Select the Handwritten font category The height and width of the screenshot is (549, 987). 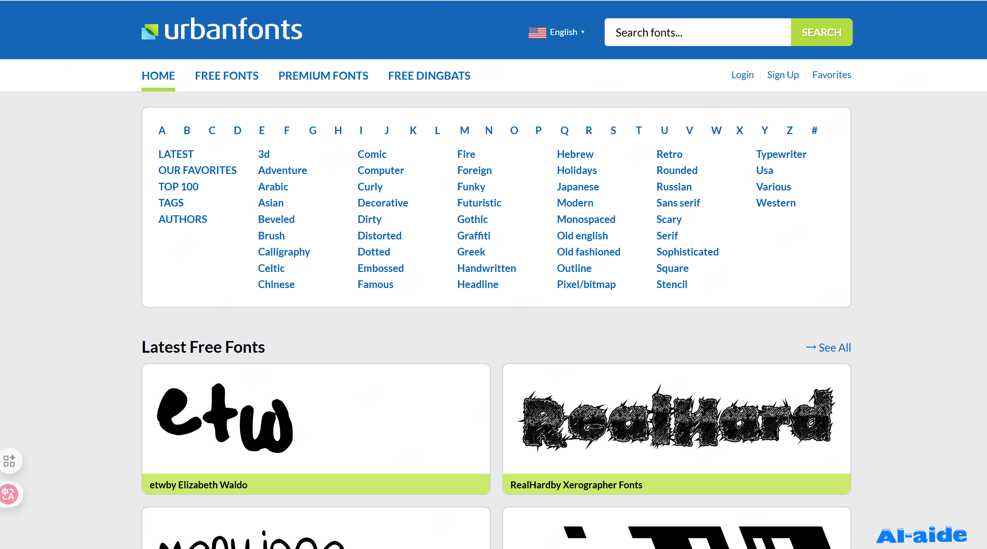pos(487,268)
